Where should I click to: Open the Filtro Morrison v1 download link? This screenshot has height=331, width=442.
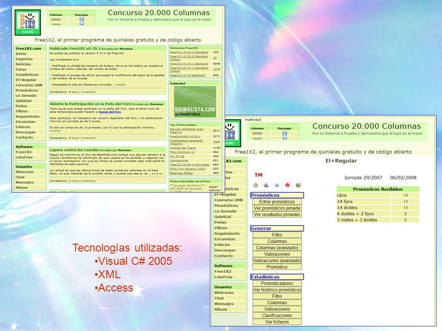(x=182, y=152)
